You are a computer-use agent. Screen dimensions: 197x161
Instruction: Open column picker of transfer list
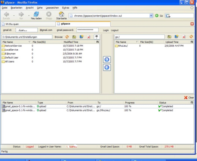coord(192,103)
